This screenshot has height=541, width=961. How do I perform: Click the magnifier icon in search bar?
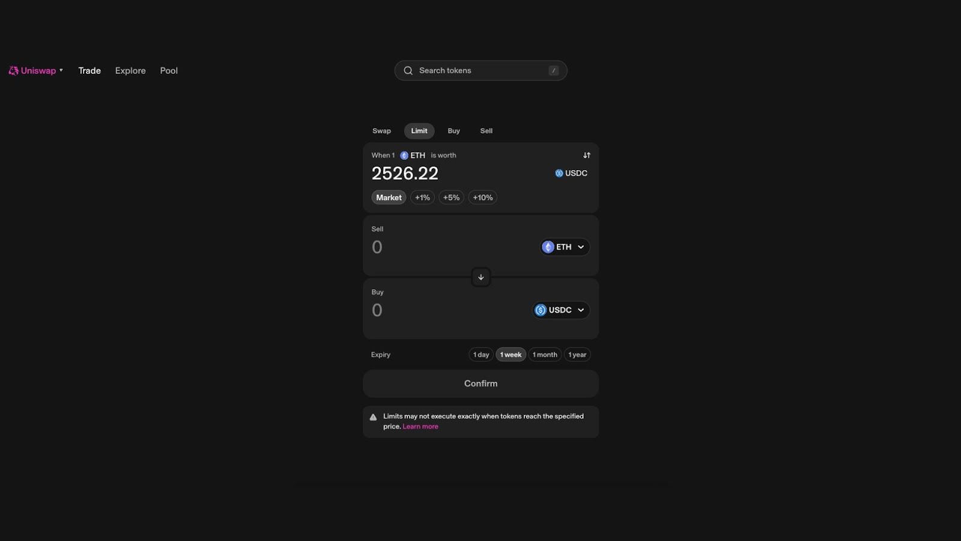click(408, 70)
